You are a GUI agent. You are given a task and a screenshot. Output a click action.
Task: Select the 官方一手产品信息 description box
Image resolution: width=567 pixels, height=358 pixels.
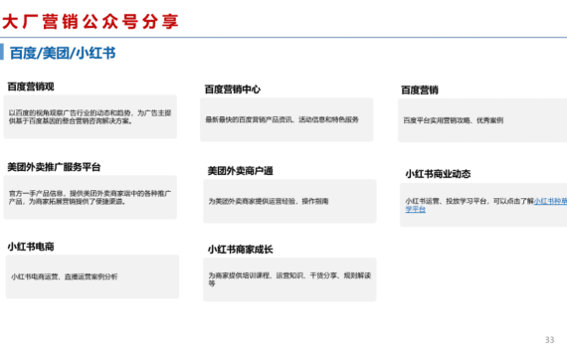(x=91, y=198)
